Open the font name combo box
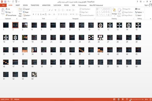This screenshot has height=101, width=152. point(38,10)
